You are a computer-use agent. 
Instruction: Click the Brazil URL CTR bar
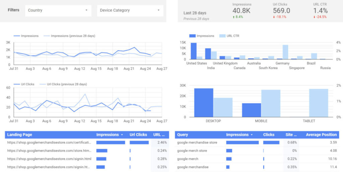pyautogui.click(x=314, y=56)
